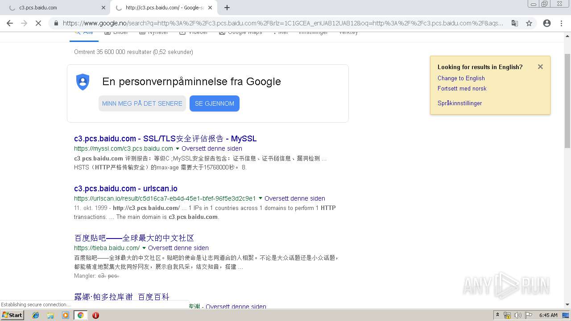Click MINN MEG PÅ DET SENERE button
This screenshot has height=321, width=571.
point(142,103)
